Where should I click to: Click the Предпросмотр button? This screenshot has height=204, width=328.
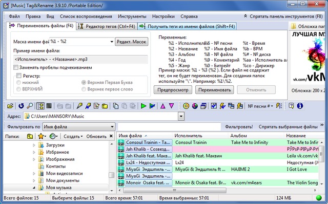pyautogui.click(x=173, y=90)
